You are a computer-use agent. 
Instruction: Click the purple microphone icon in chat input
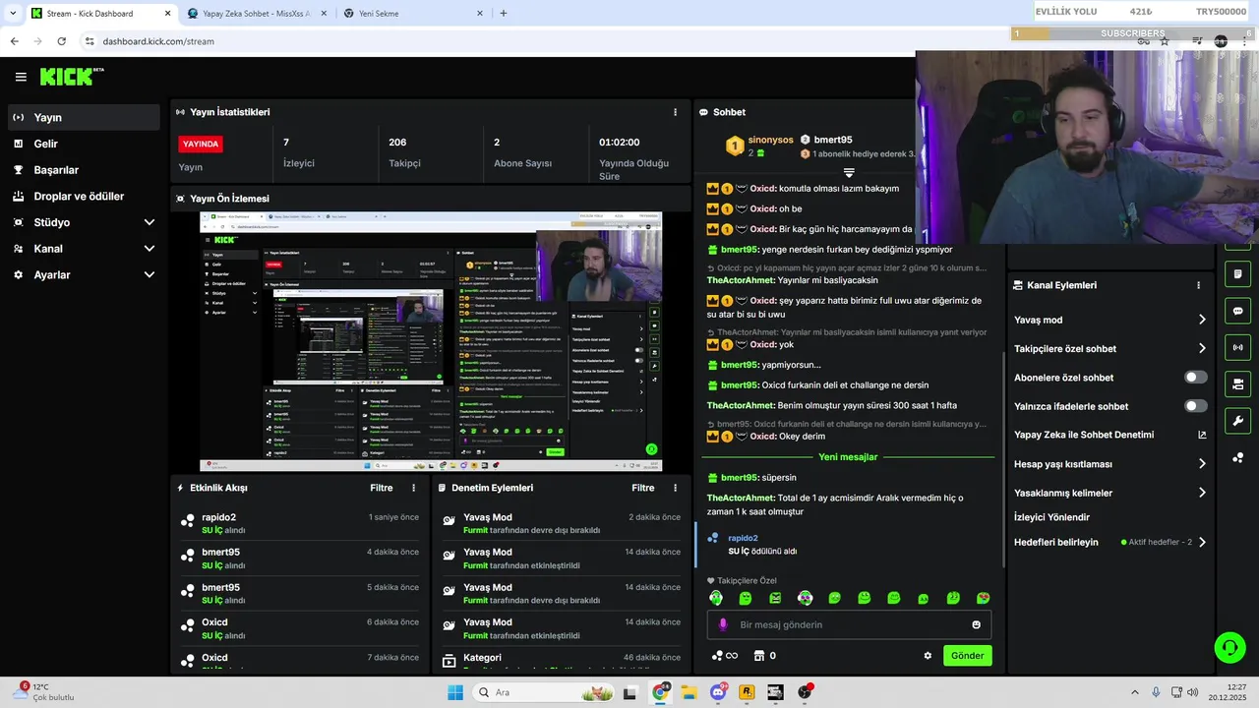click(723, 624)
